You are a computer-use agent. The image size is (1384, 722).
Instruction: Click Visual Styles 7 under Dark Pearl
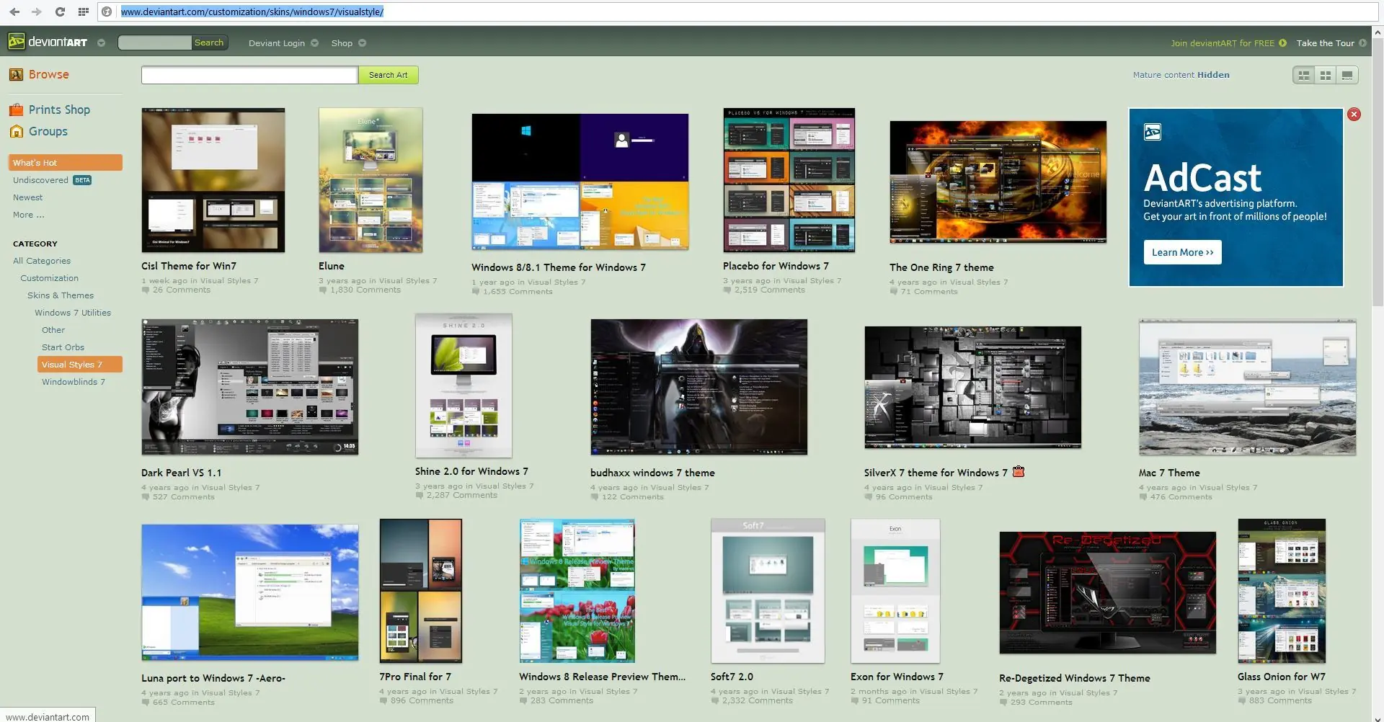tap(231, 488)
